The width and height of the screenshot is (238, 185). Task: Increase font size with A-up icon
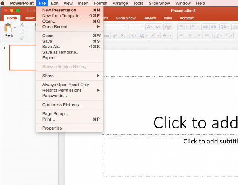pyautogui.click(x=150, y=27)
